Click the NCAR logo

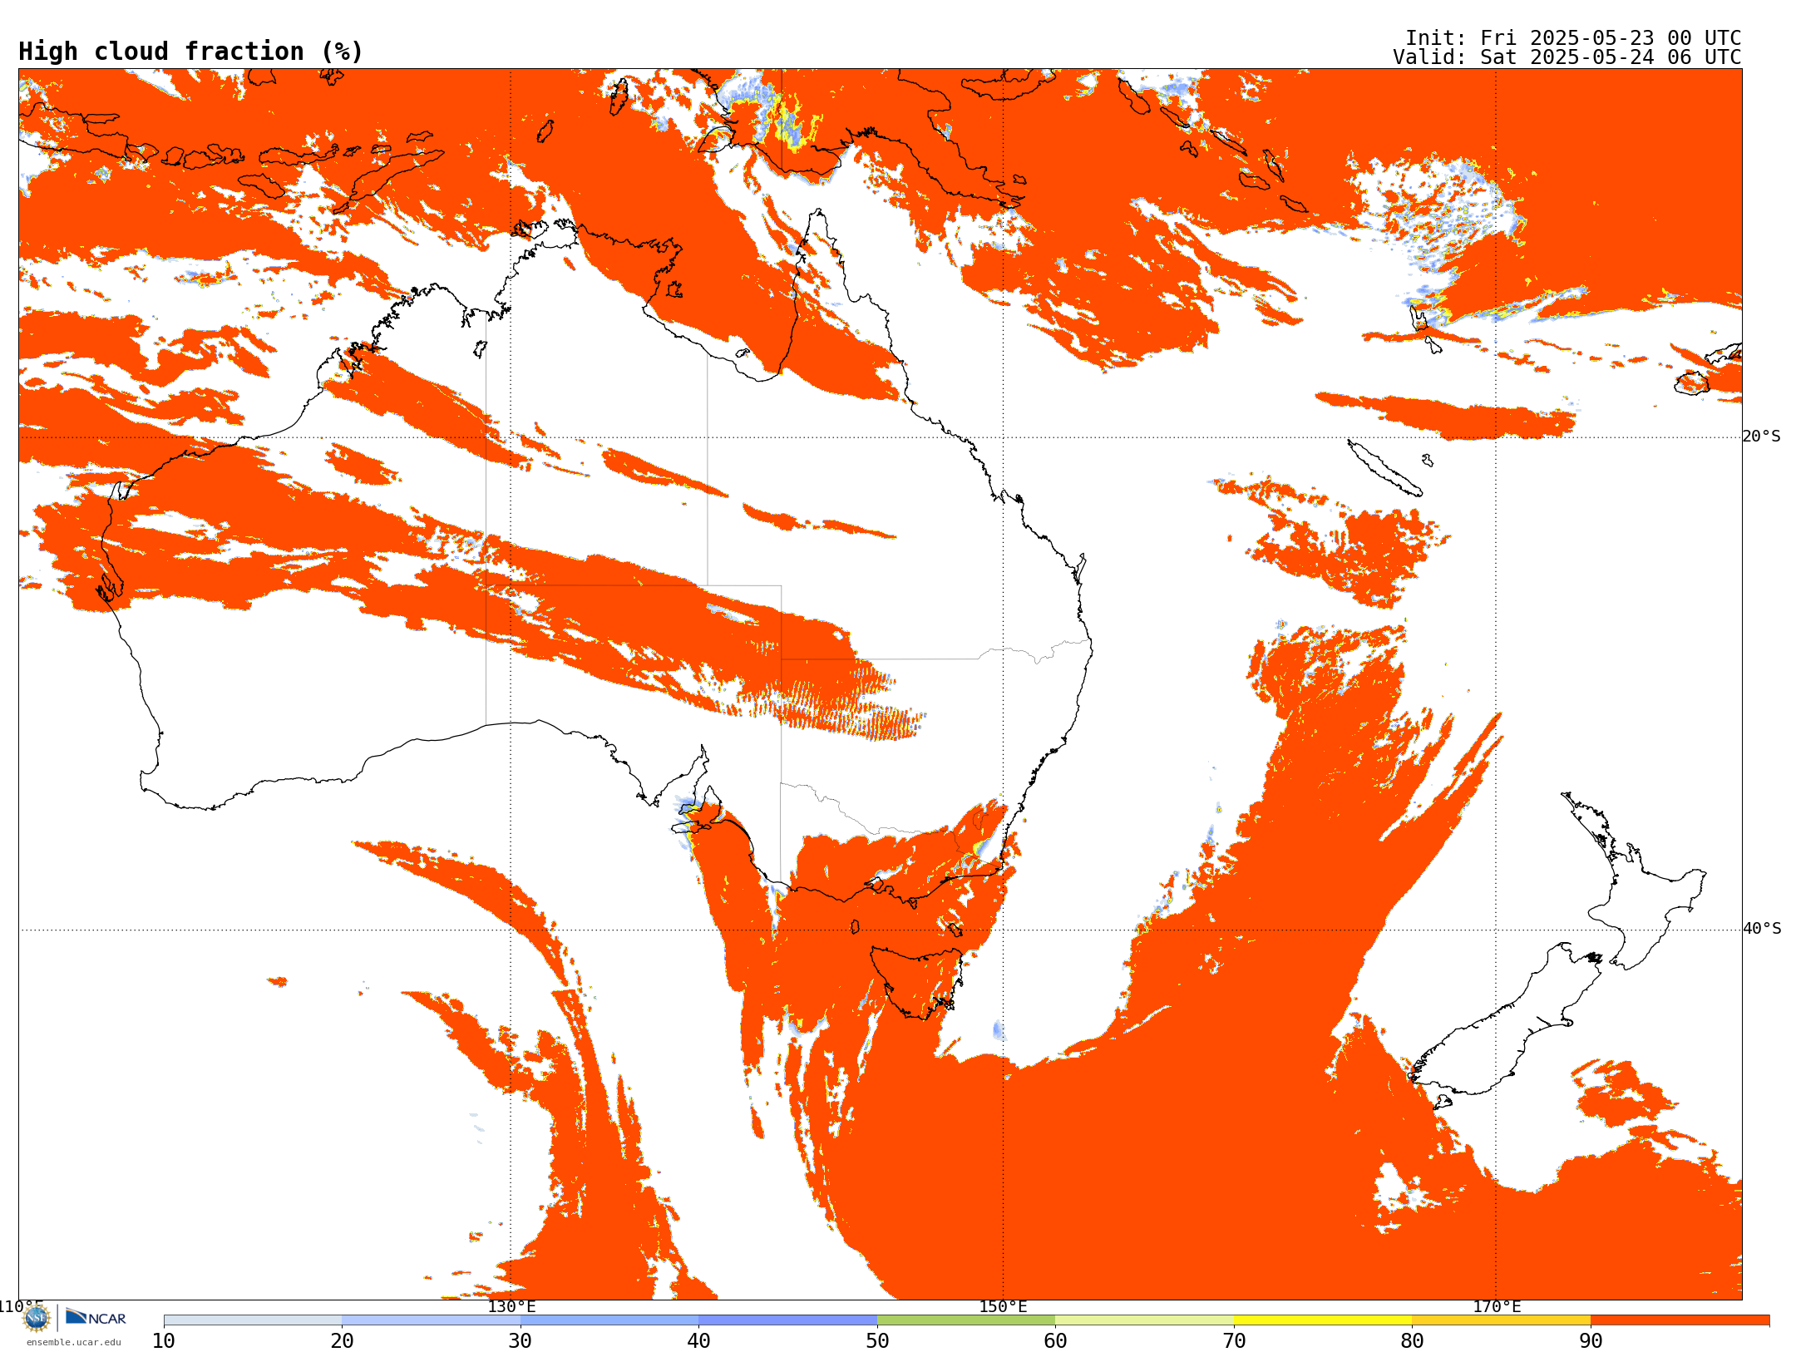pos(96,1317)
